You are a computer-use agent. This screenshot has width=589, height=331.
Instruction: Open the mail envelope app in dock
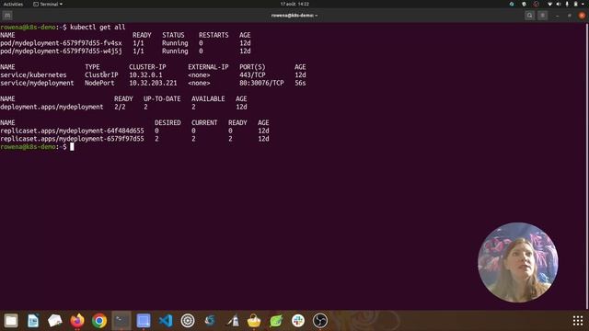[55, 321]
